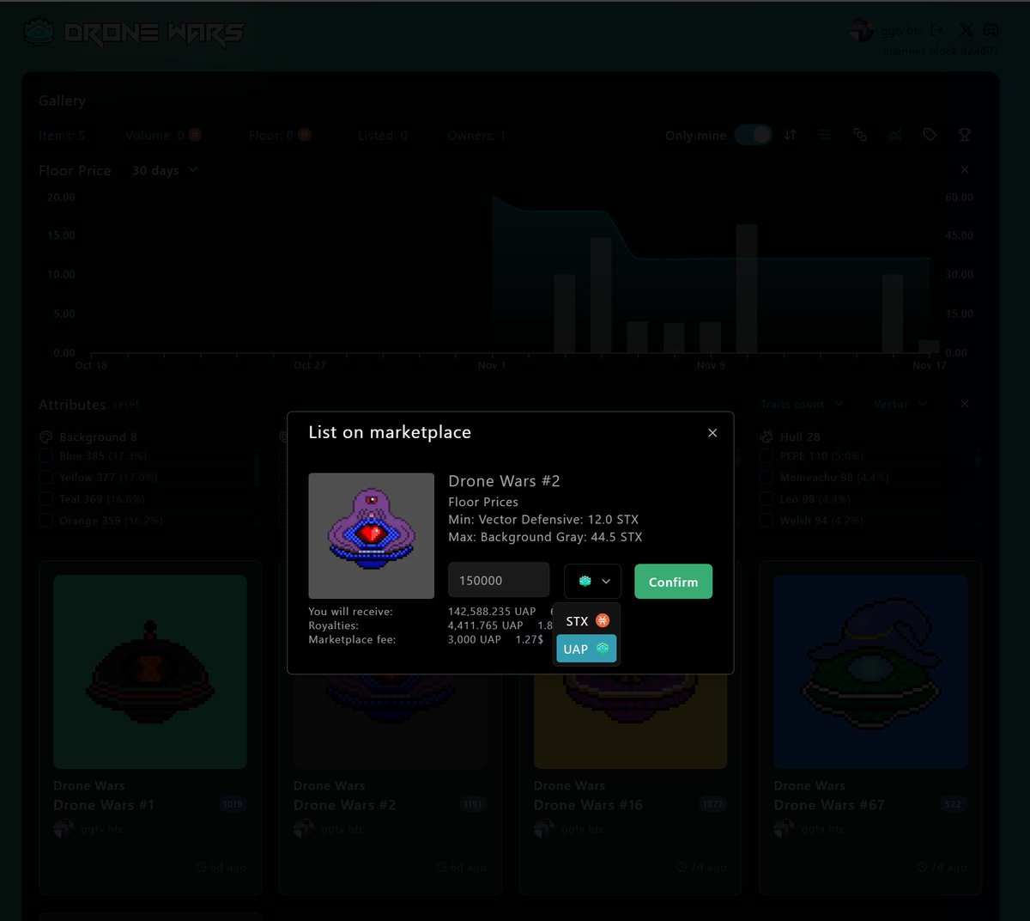Check the PEPE 110 hull filter
The image size is (1030, 921).
point(766,456)
